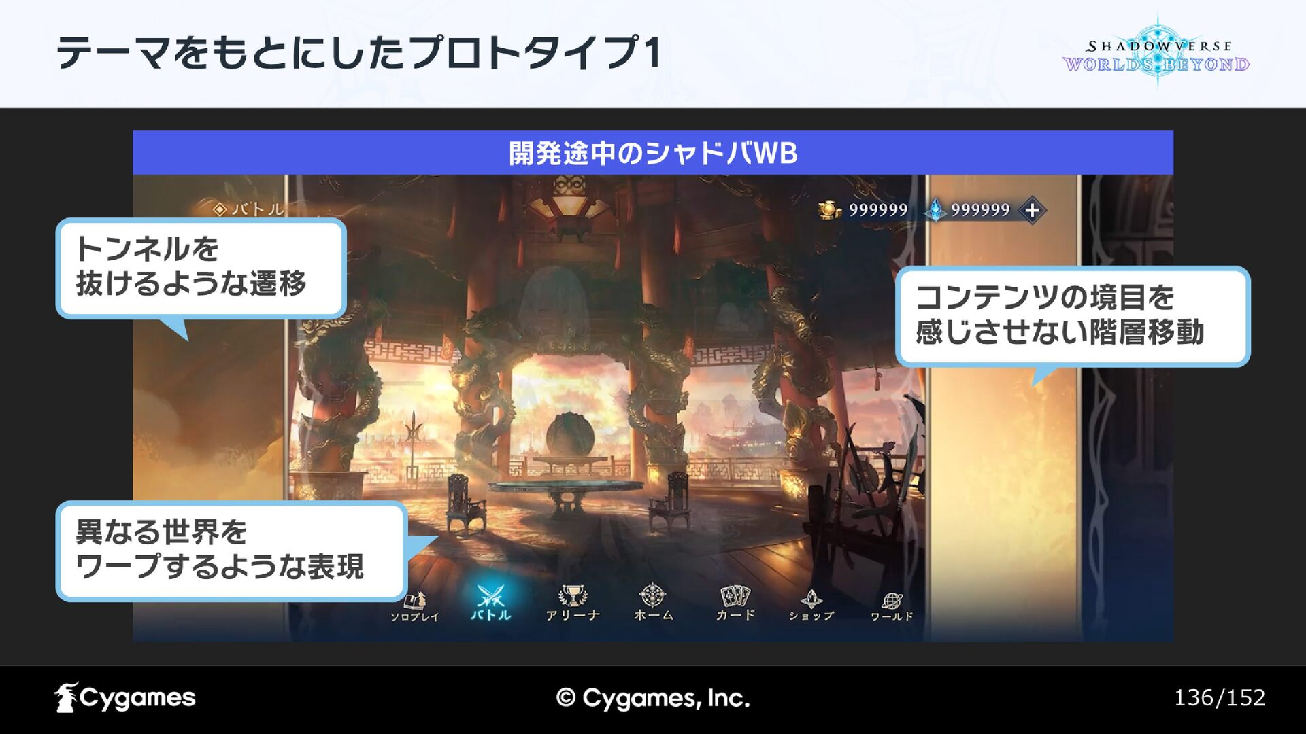1306x734 pixels.
Task: Click the plus button beside crystal count
Action: point(1032,210)
